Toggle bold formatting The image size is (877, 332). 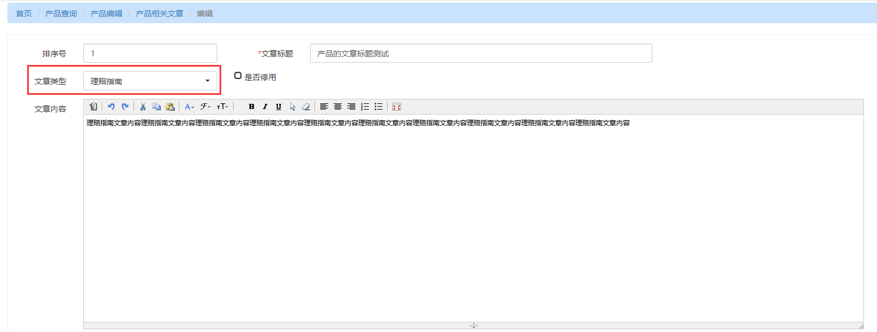click(x=251, y=106)
